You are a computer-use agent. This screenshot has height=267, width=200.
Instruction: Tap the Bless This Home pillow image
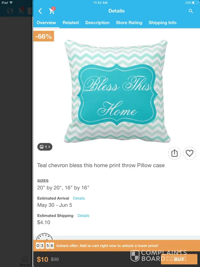[x=117, y=91]
